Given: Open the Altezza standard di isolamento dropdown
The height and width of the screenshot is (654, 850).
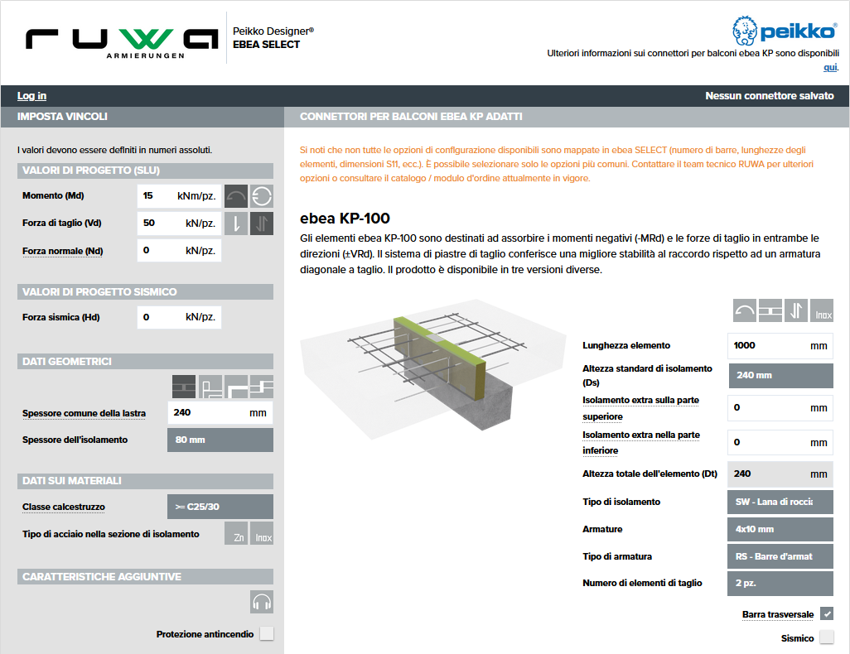Looking at the screenshot, I should 780,376.
